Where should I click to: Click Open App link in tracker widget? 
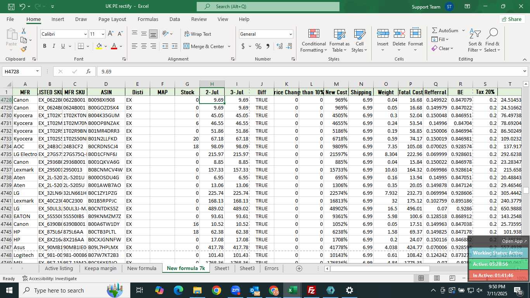pos(514,241)
